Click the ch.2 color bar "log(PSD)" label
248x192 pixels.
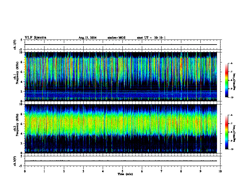click(235, 133)
